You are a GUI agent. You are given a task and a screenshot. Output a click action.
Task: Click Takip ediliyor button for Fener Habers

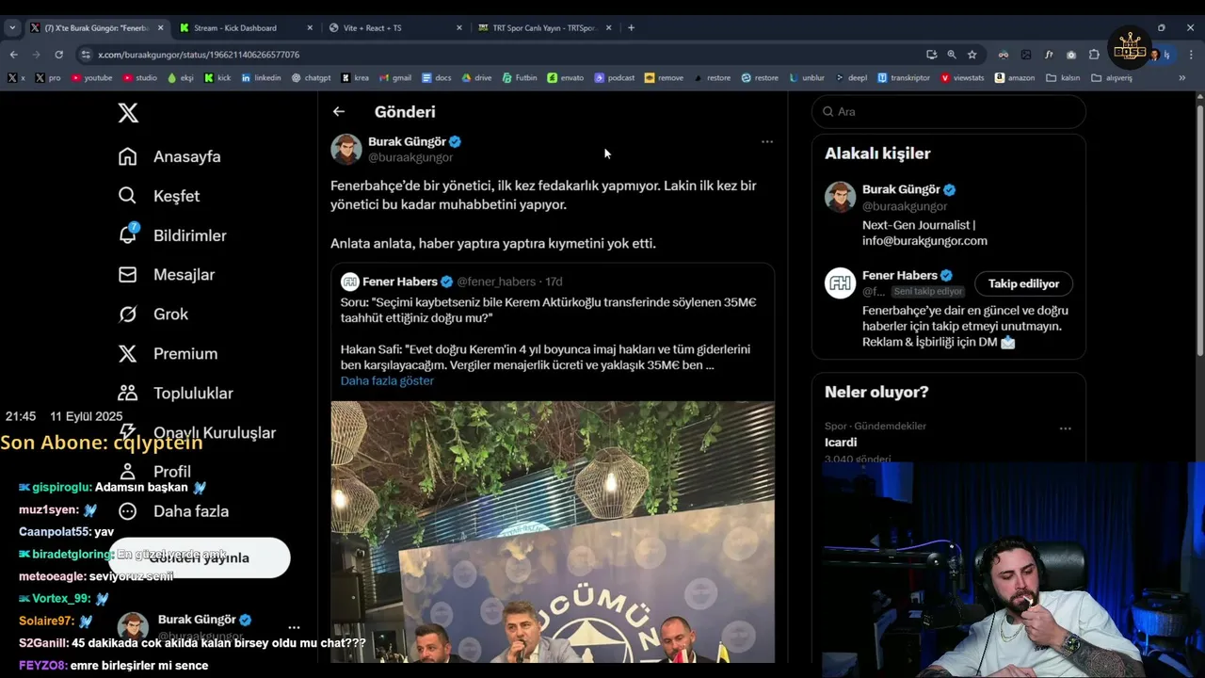1023,283
